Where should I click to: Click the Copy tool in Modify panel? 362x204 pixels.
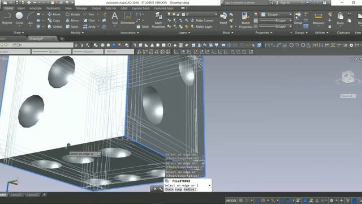[54, 20]
